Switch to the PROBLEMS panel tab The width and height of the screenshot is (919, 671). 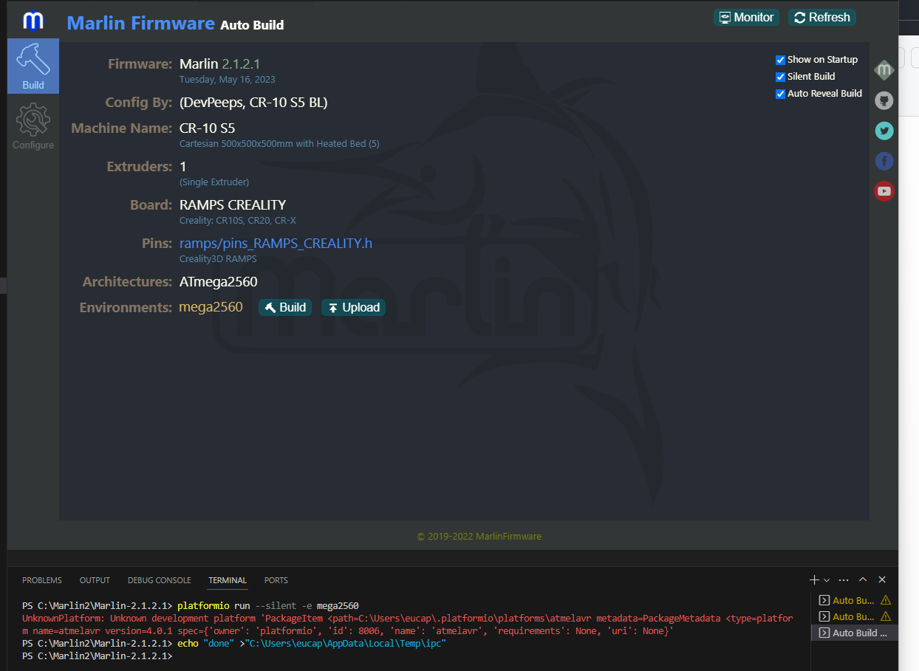42,580
